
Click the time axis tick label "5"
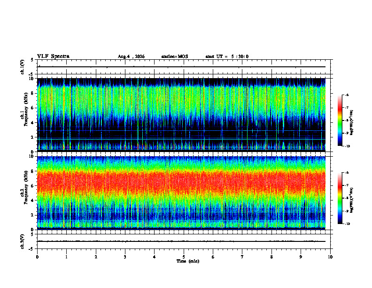coord(184,257)
